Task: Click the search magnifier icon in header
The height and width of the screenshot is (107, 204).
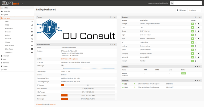Action: 172,3
